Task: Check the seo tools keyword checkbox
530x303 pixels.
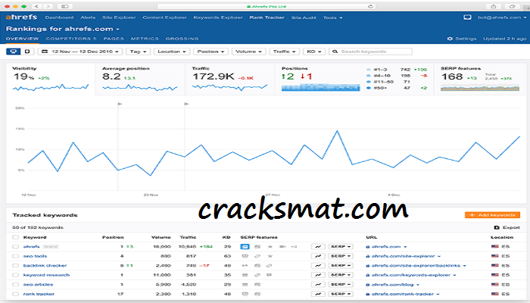Action: click(x=16, y=256)
